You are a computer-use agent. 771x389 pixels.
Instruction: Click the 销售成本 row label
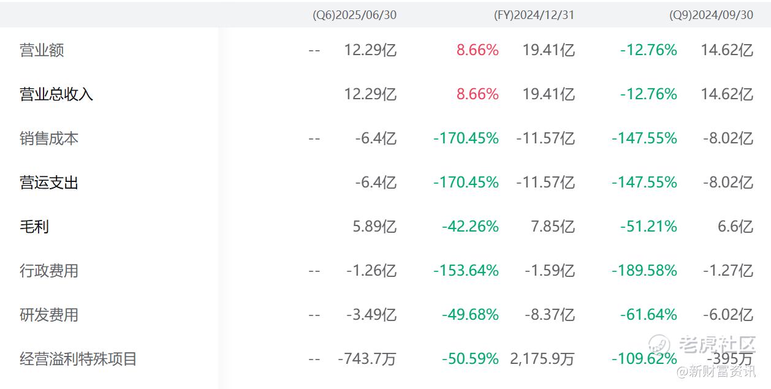coord(49,138)
